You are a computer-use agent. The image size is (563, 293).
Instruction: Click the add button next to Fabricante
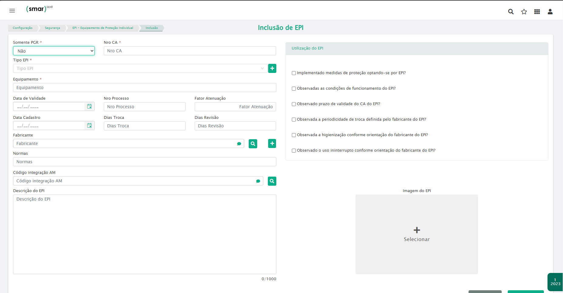click(x=272, y=143)
